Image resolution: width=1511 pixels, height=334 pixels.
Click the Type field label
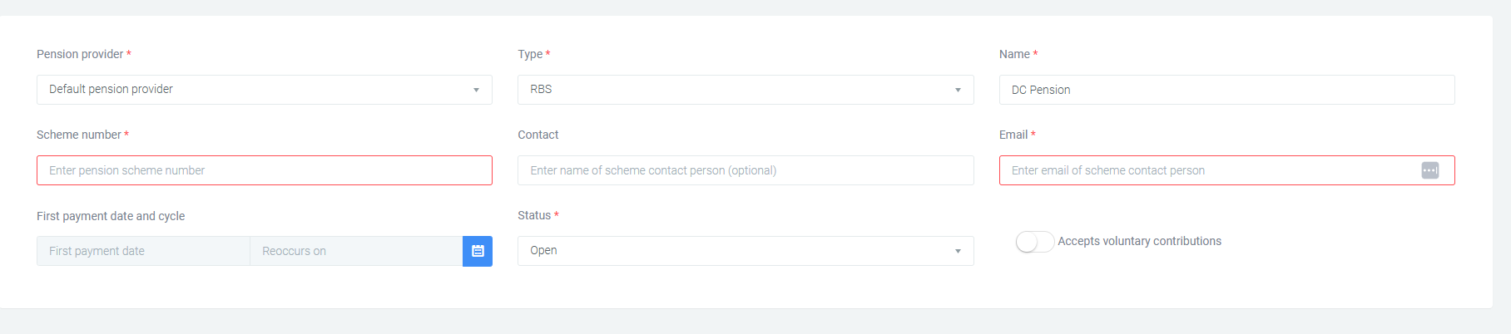pyautogui.click(x=530, y=54)
